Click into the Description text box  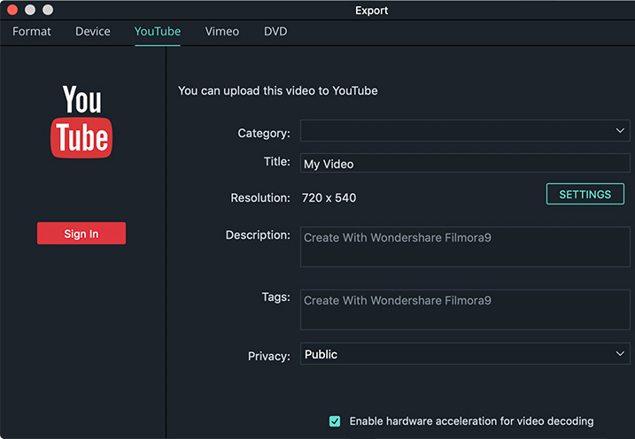(x=465, y=247)
